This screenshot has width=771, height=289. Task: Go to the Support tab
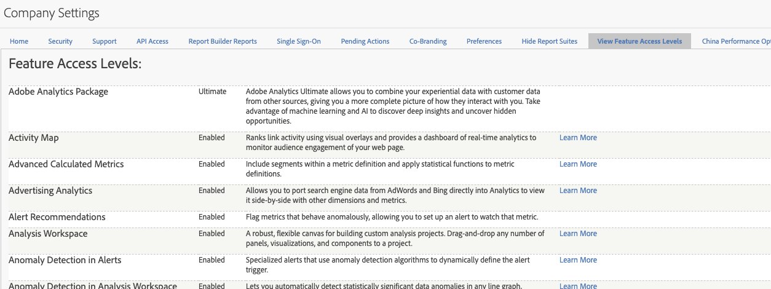coord(105,41)
